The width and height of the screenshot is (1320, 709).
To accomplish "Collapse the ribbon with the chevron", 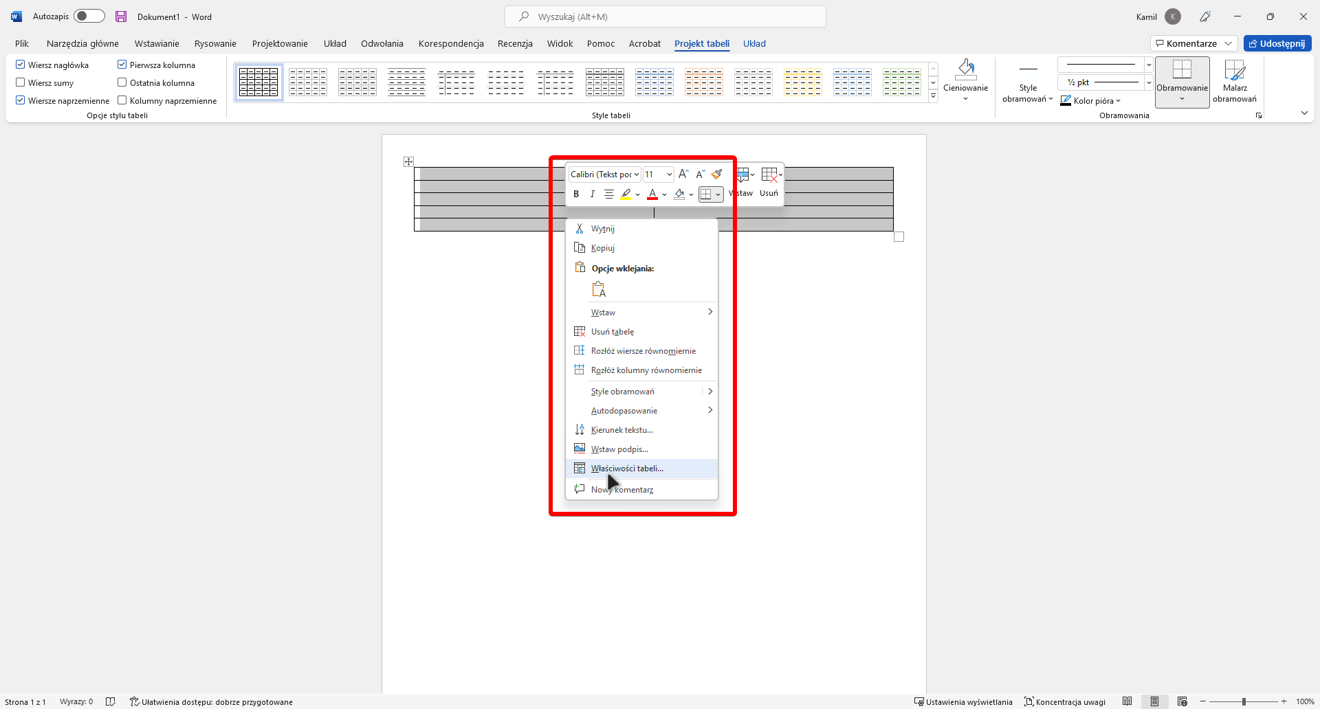I will click(1304, 113).
